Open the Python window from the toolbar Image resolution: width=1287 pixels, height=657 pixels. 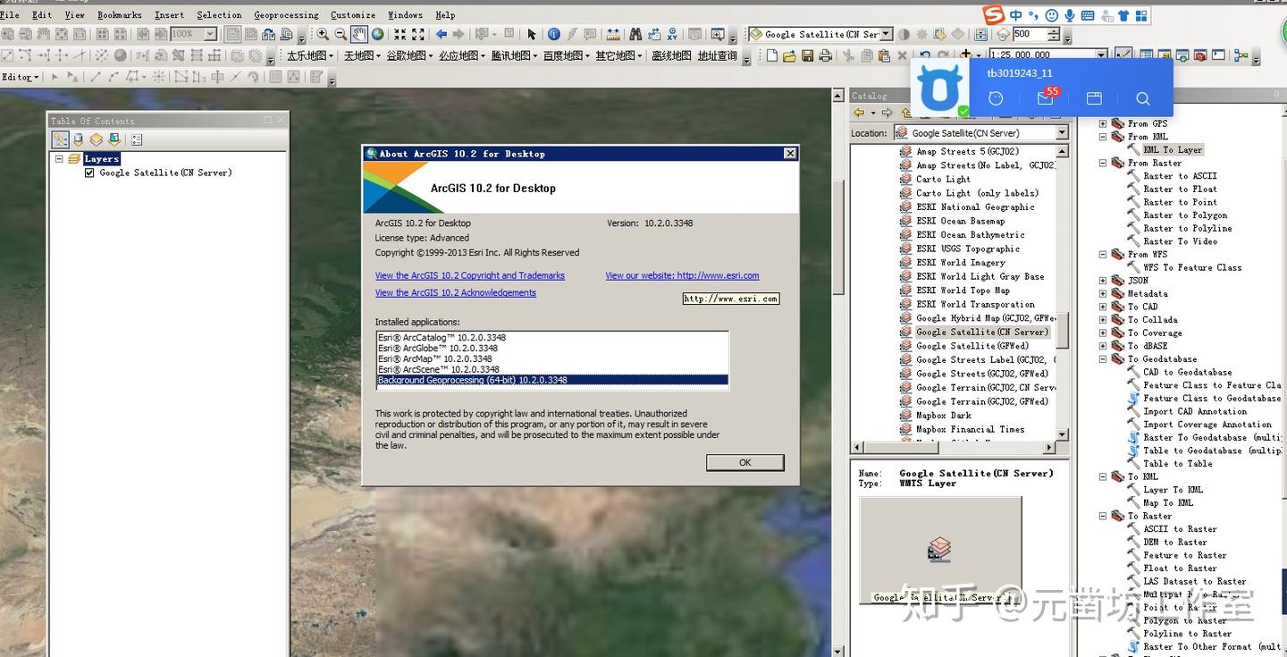(x=1219, y=55)
